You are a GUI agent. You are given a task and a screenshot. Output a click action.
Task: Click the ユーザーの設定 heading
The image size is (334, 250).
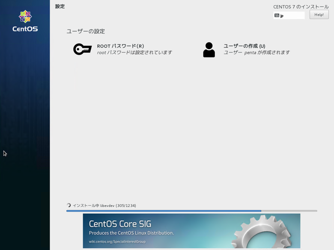86,32
